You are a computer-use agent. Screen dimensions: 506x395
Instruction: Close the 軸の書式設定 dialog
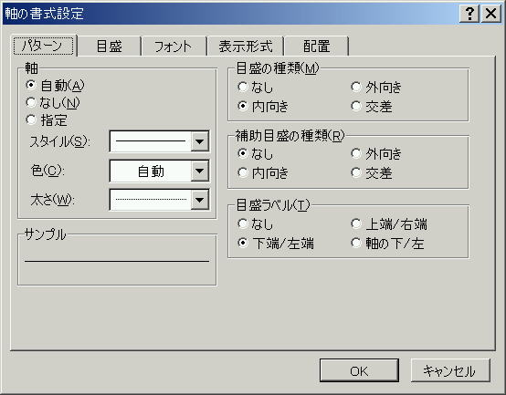[490, 13]
